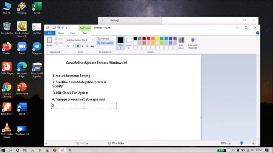Open VLC media player desktop icon

pyautogui.click(x=7, y=130)
